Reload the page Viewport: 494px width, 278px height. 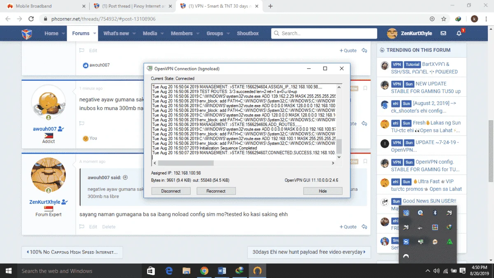pyautogui.click(x=31, y=19)
